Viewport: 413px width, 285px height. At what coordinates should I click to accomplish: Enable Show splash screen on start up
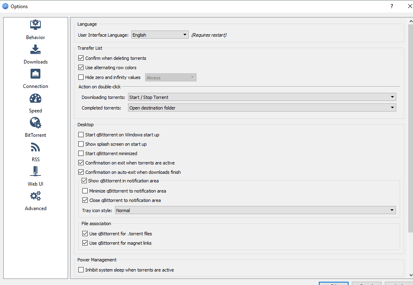[x=81, y=144]
